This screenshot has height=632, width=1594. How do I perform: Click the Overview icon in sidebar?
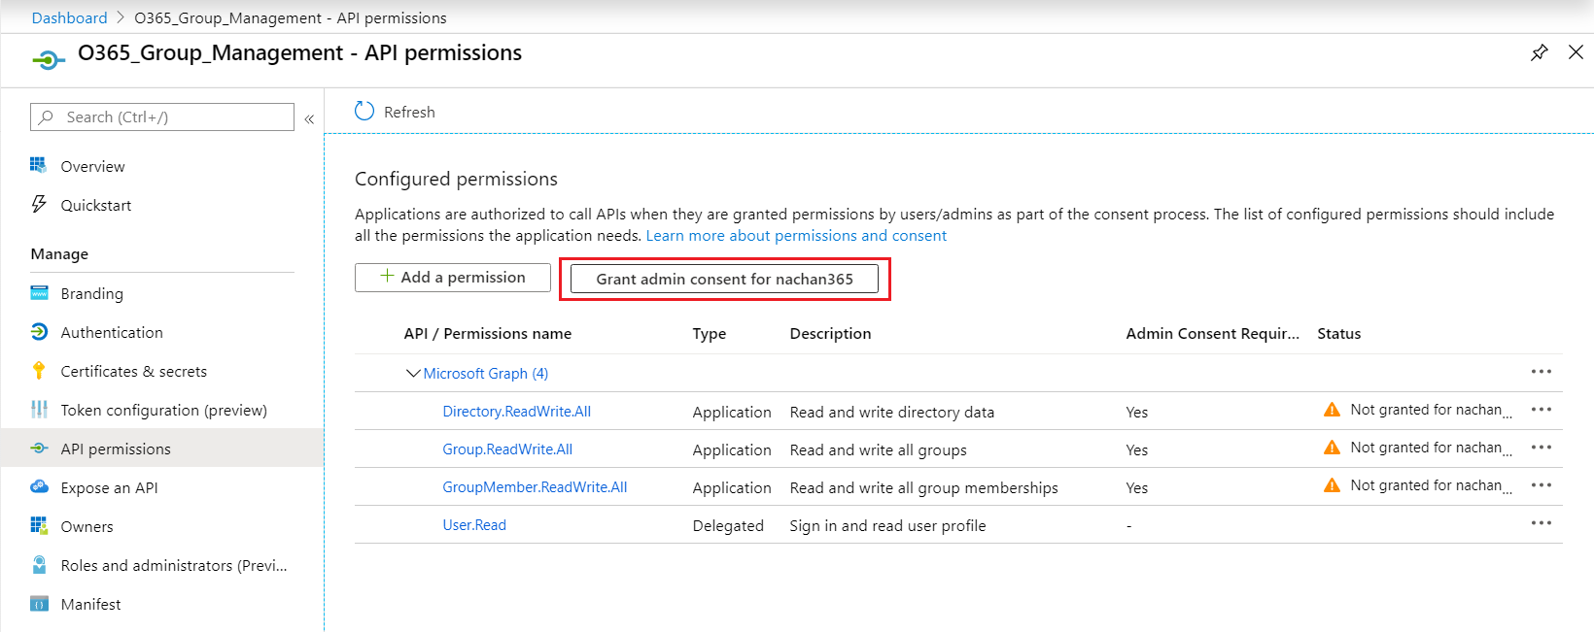[x=39, y=166]
